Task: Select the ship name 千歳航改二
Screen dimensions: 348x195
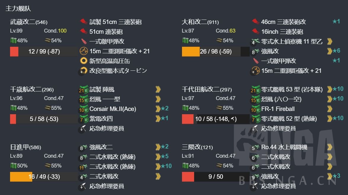Action: [x=26, y=89]
